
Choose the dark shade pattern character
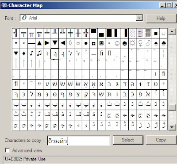148,33
